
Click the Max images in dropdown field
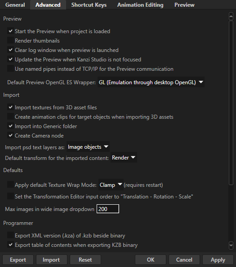tap(108, 209)
